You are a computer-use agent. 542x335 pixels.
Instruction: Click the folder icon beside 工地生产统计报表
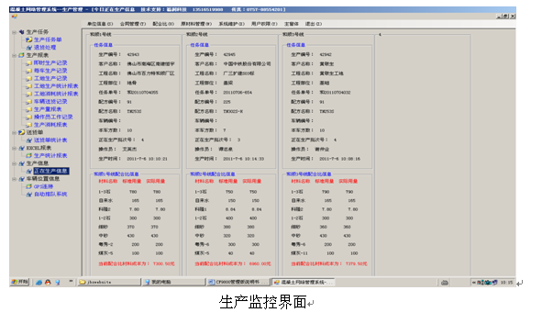[x=29, y=86]
